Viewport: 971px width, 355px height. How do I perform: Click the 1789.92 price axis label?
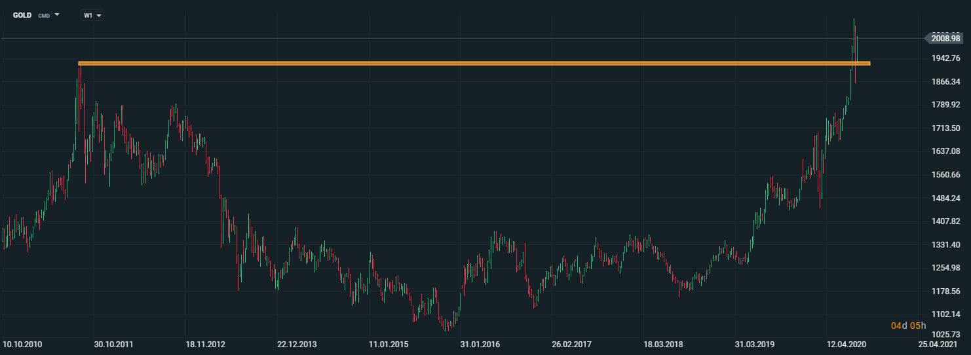(x=945, y=105)
